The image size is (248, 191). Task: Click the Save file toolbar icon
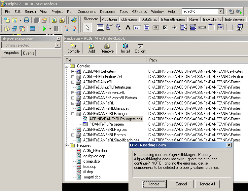(x=26, y=20)
